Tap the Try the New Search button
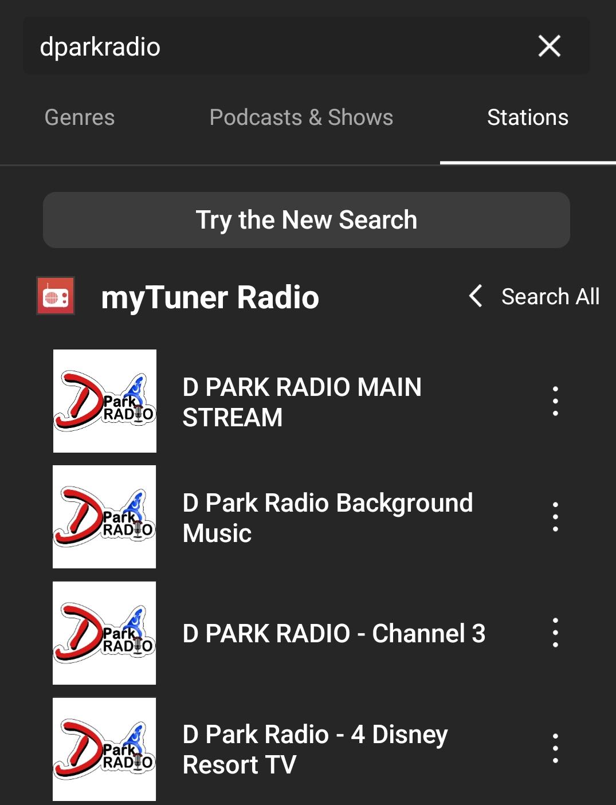616x805 pixels. (x=307, y=220)
